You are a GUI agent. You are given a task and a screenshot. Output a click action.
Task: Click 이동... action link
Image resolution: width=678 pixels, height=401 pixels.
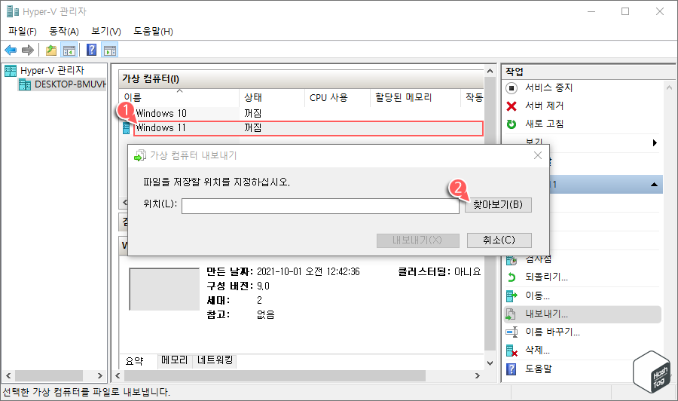pyautogui.click(x=537, y=296)
